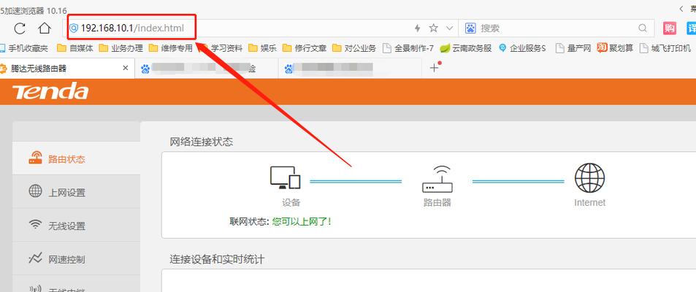Open the 对公业务 bookmarks folder
The width and height of the screenshot is (696, 292).
354,48
